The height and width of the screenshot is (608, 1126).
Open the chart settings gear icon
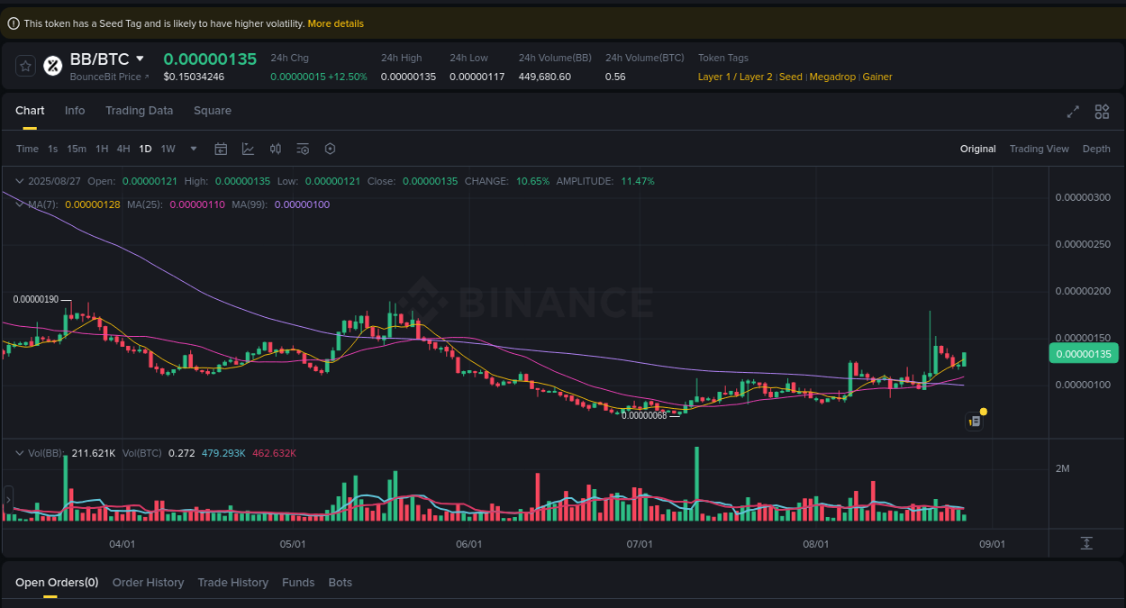(x=330, y=149)
